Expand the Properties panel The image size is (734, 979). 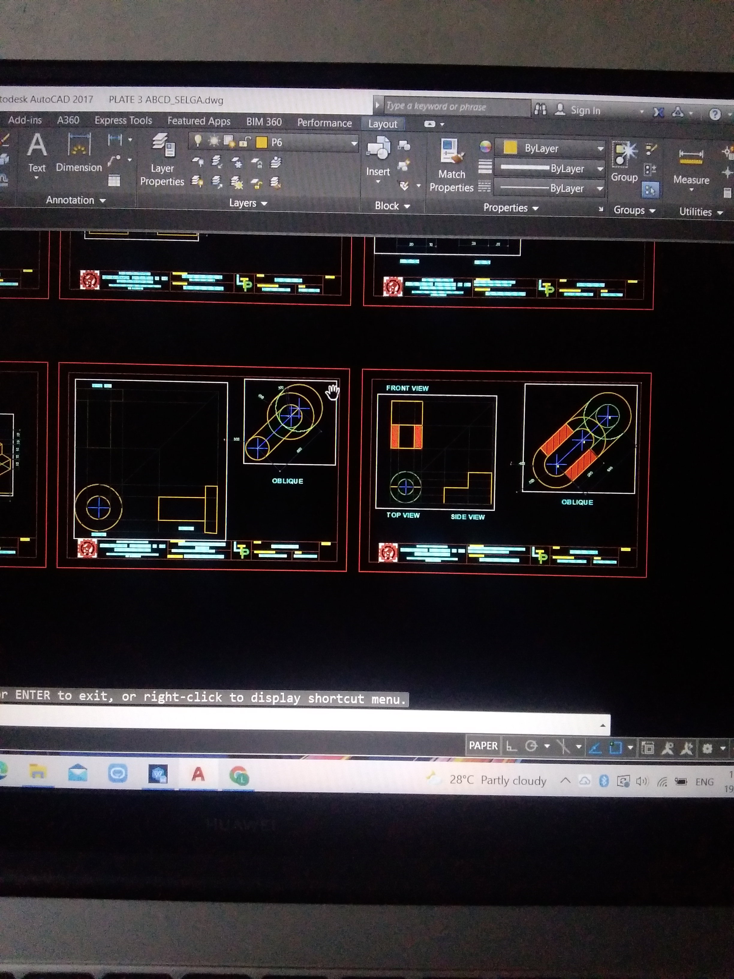point(511,208)
